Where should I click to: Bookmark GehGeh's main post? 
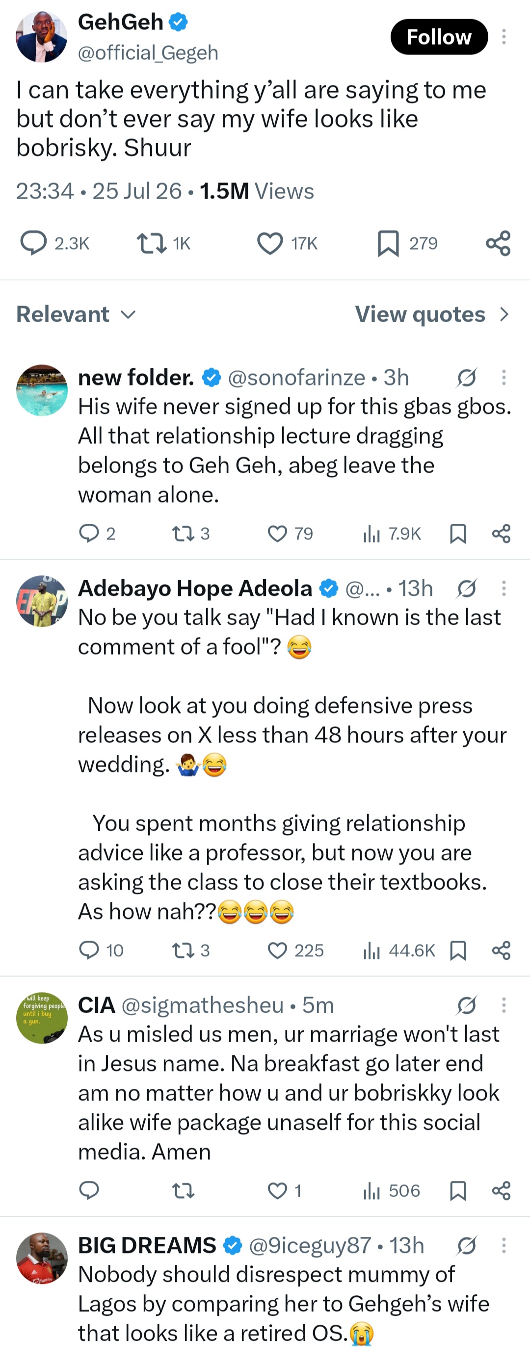pyautogui.click(x=388, y=243)
